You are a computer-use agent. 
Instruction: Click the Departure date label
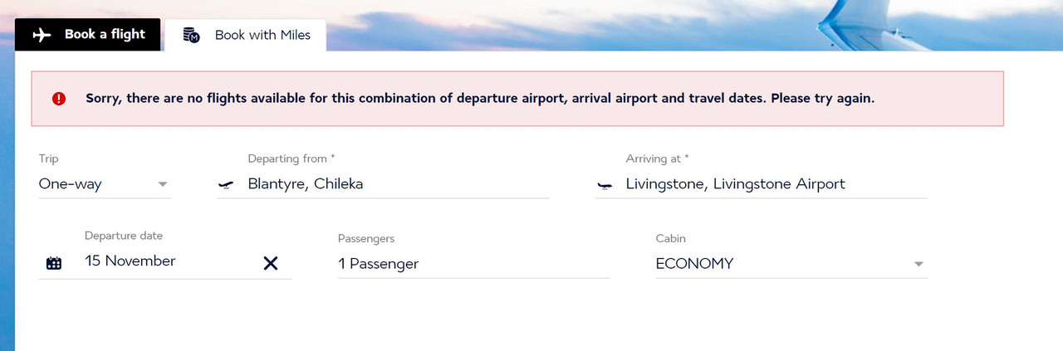(x=124, y=236)
